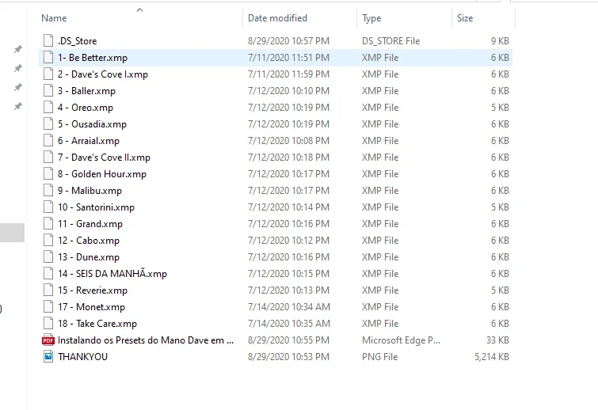Screen dimensions: 598x410
Task: Select the icon of 14 - SEIS DA MANHÃ.xmp
Action: coord(48,273)
